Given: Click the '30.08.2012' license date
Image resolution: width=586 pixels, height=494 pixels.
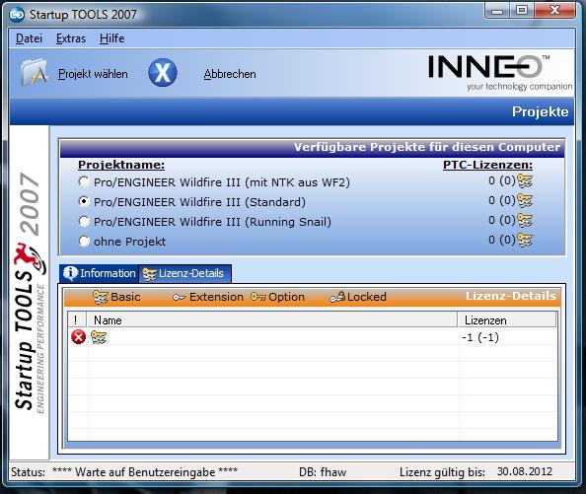Looking at the screenshot, I should click(524, 471).
